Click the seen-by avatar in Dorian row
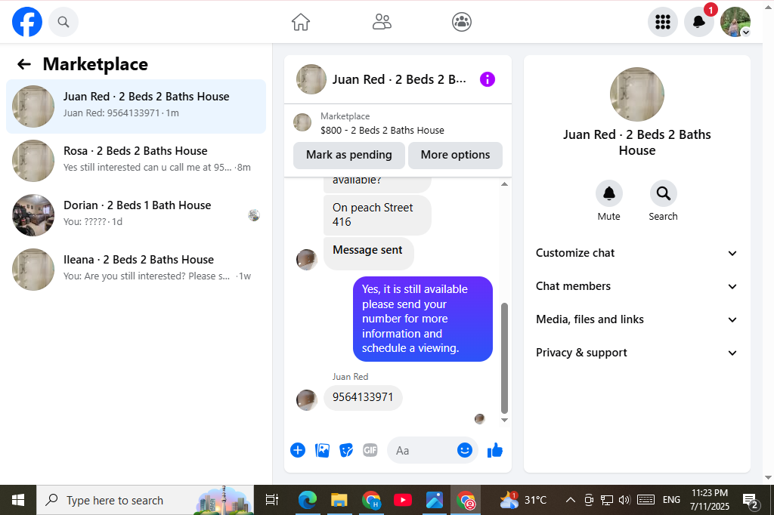The height and width of the screenshot is (515, 774). coord(254,215)
